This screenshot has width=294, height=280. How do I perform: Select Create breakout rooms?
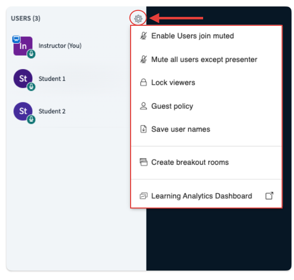click(207, 162)
